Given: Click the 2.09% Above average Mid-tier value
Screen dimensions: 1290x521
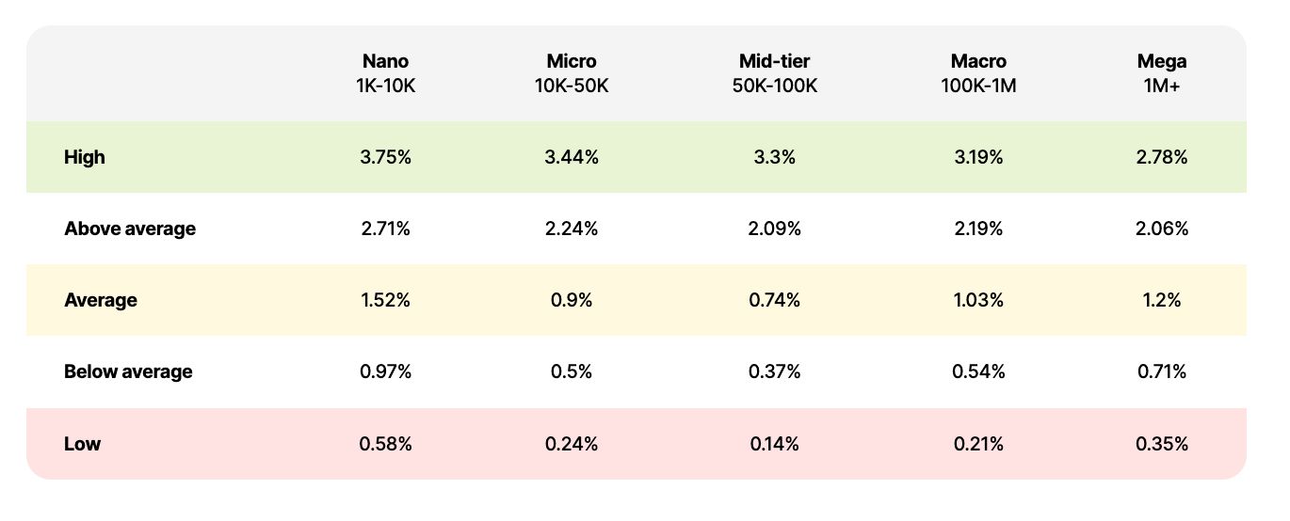Looking at the screenshot, I should 774,229.
